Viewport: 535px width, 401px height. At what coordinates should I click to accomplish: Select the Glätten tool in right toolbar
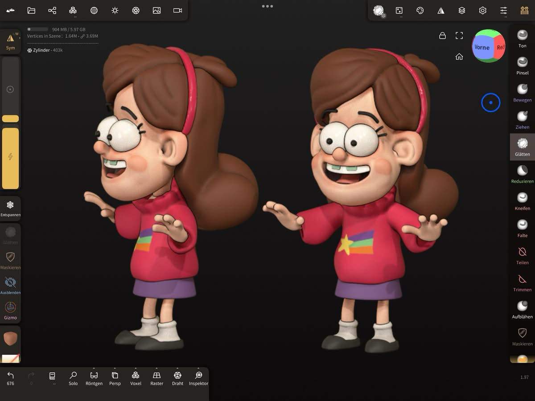point(522,147)
